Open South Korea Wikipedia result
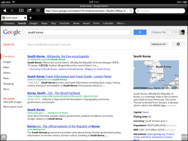188x141 pixels. tap(58, 56)
